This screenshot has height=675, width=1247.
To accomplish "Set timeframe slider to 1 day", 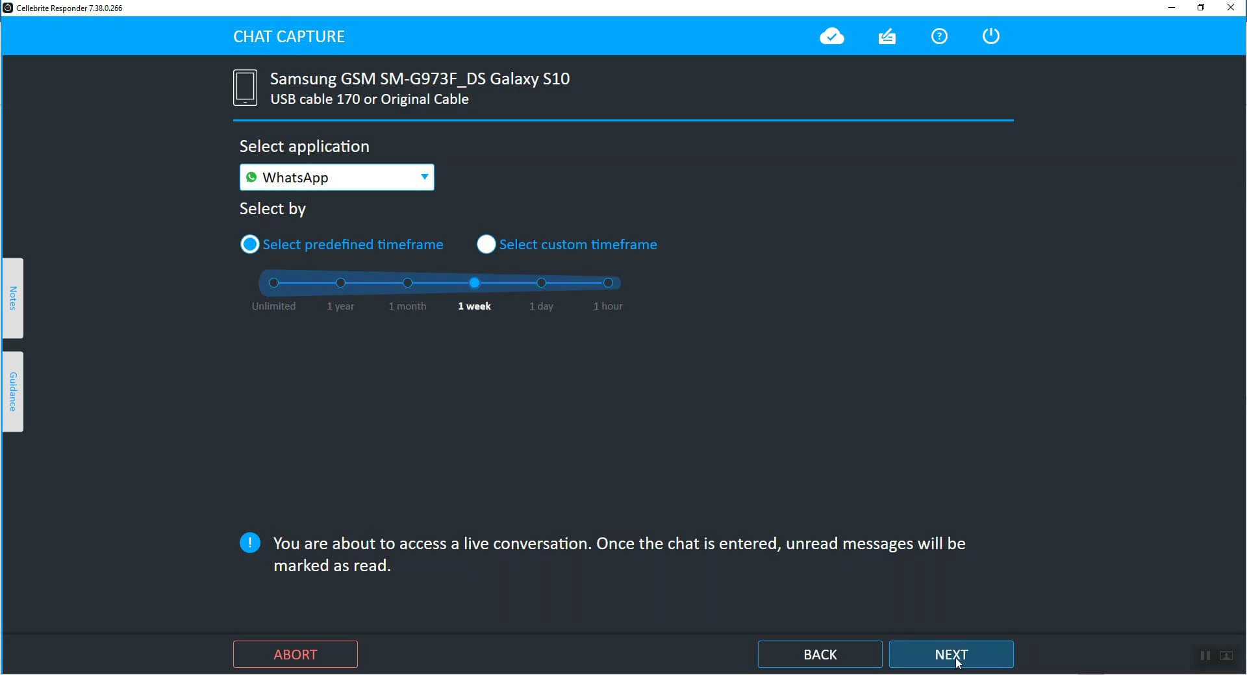I will click(x=541, y=283).
